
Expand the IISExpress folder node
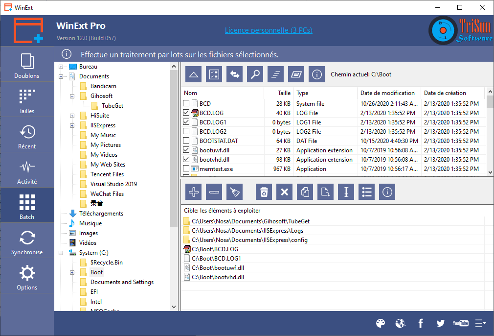pyautogui.click(x=72, y=125)
